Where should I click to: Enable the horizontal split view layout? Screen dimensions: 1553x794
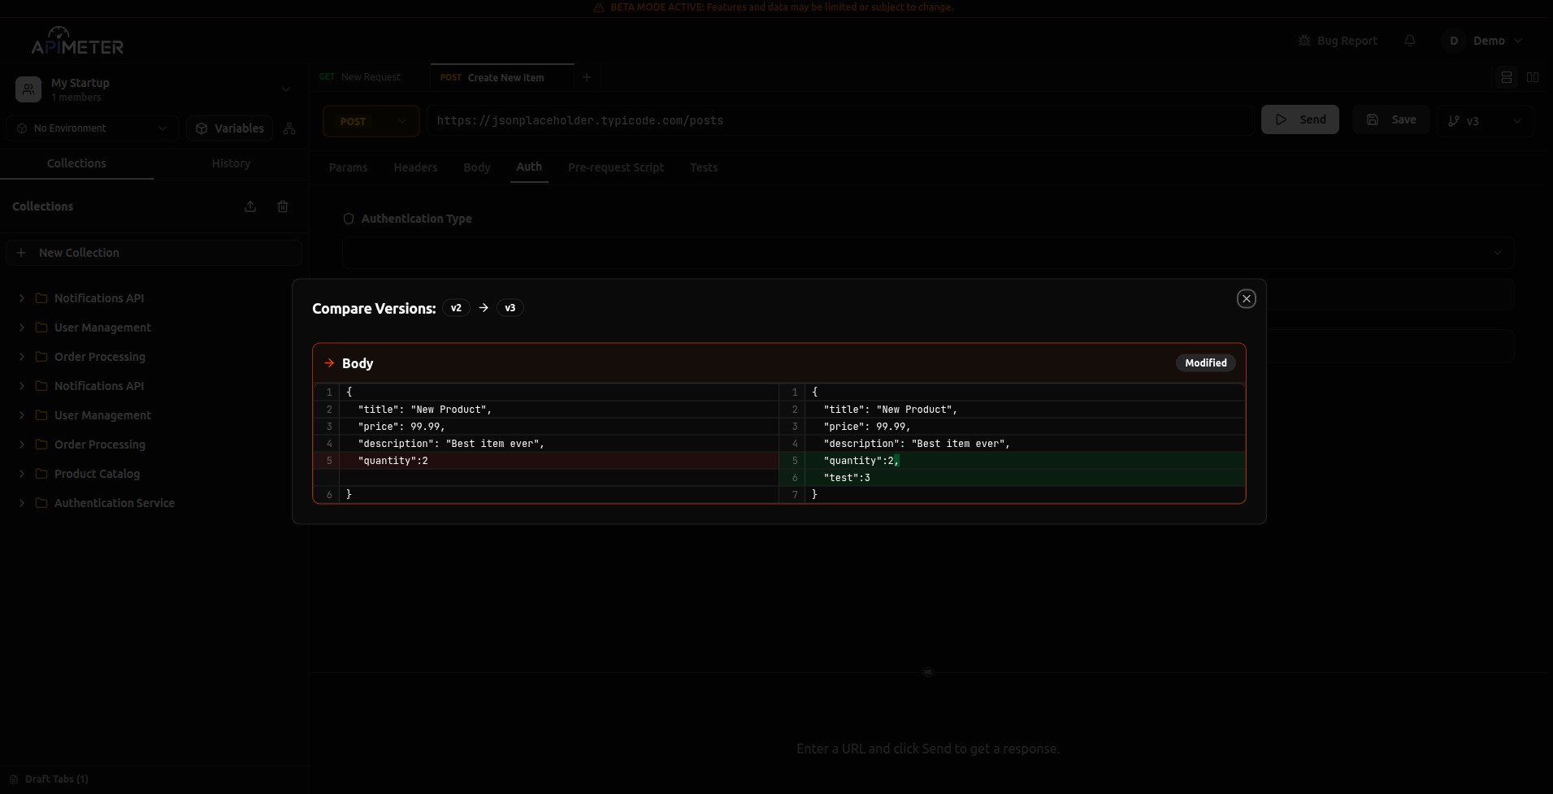click(1507, 77)
